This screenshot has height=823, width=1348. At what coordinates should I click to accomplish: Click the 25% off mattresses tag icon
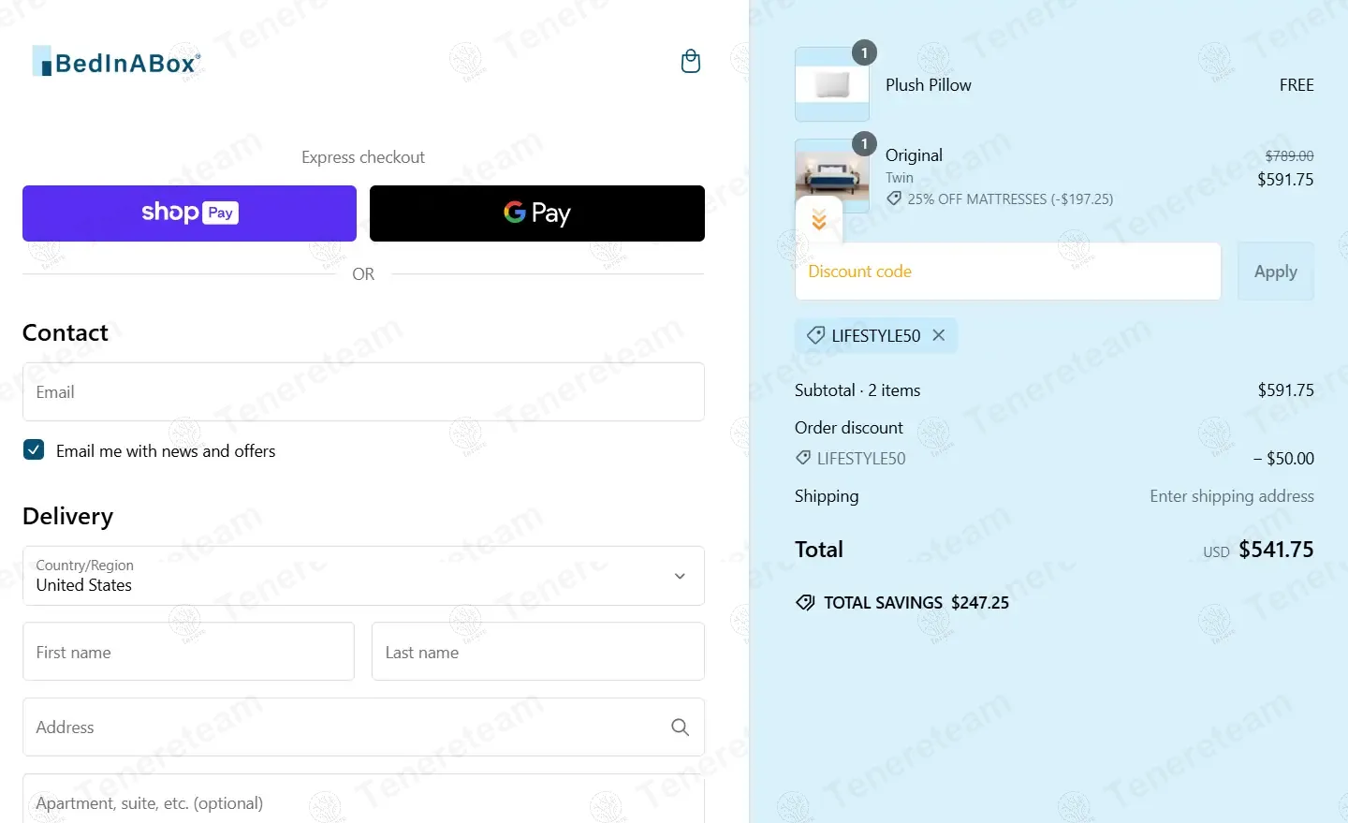(x=894, y=198)
